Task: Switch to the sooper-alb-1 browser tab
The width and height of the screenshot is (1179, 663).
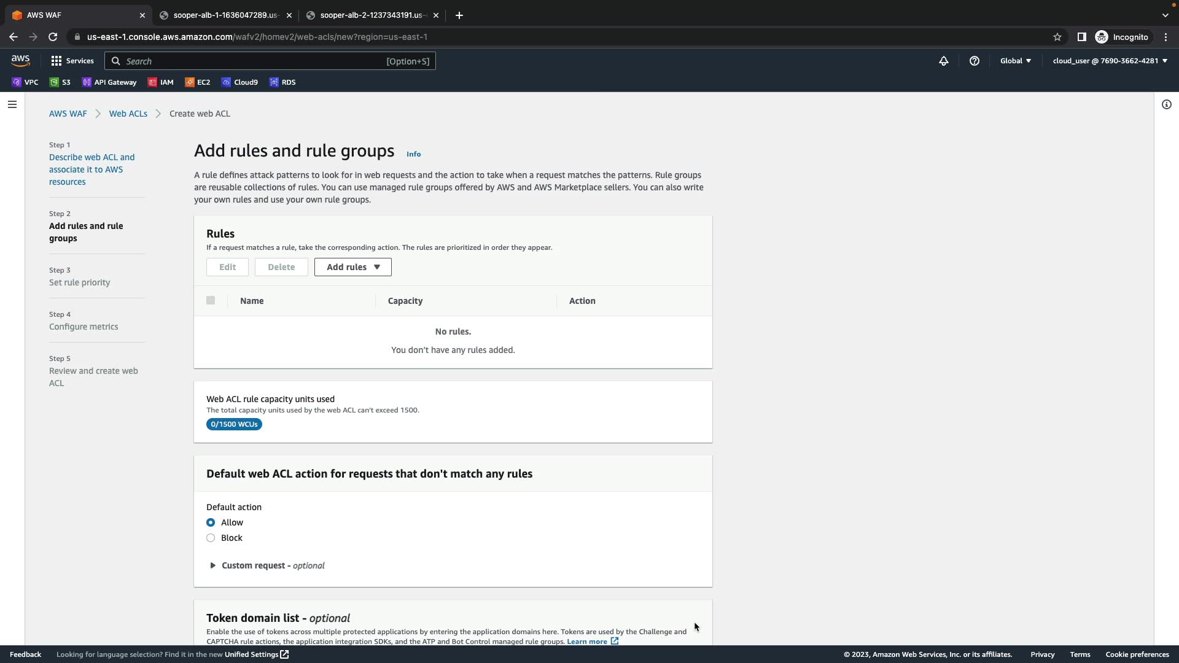Action: pos(225,15)
